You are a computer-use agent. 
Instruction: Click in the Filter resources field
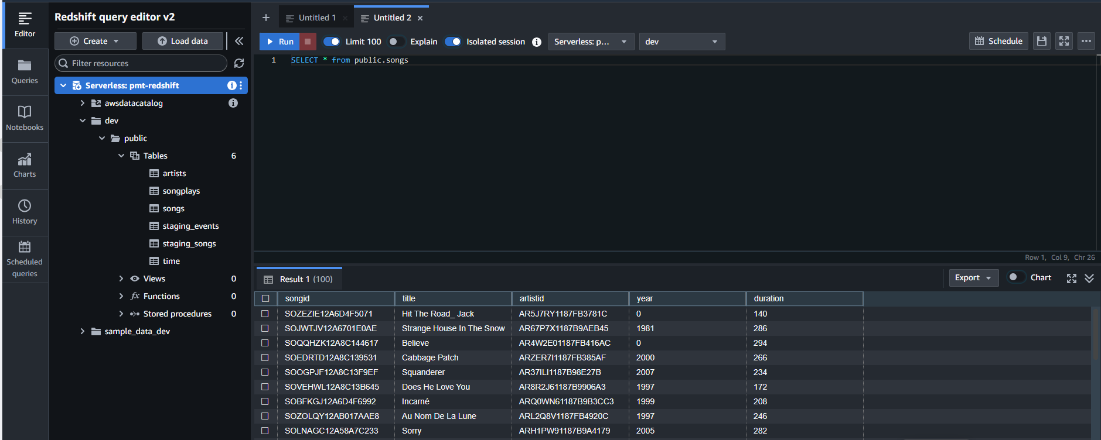[x=141, y=63]
